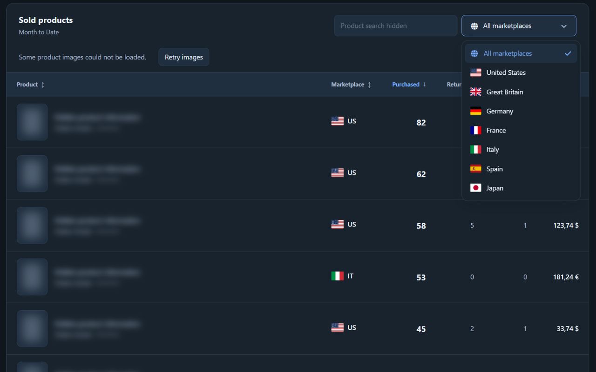Click the Japan flag icon

click(x=476, y=188)
